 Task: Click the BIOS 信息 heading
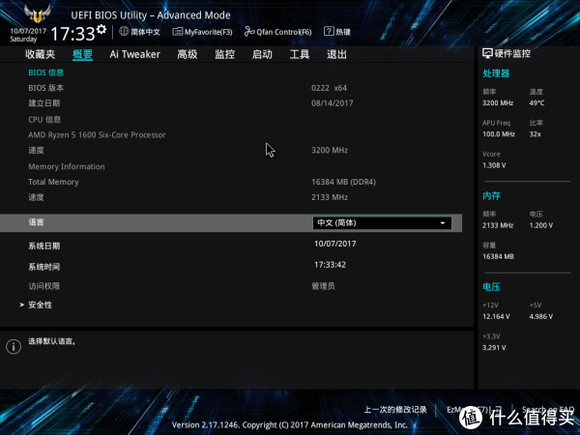coord(45,72)
